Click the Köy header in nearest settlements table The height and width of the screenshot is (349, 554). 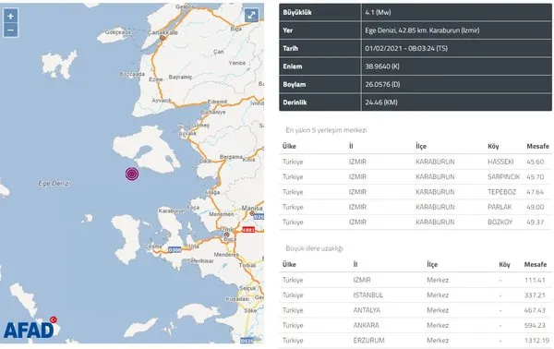[493, 146]
